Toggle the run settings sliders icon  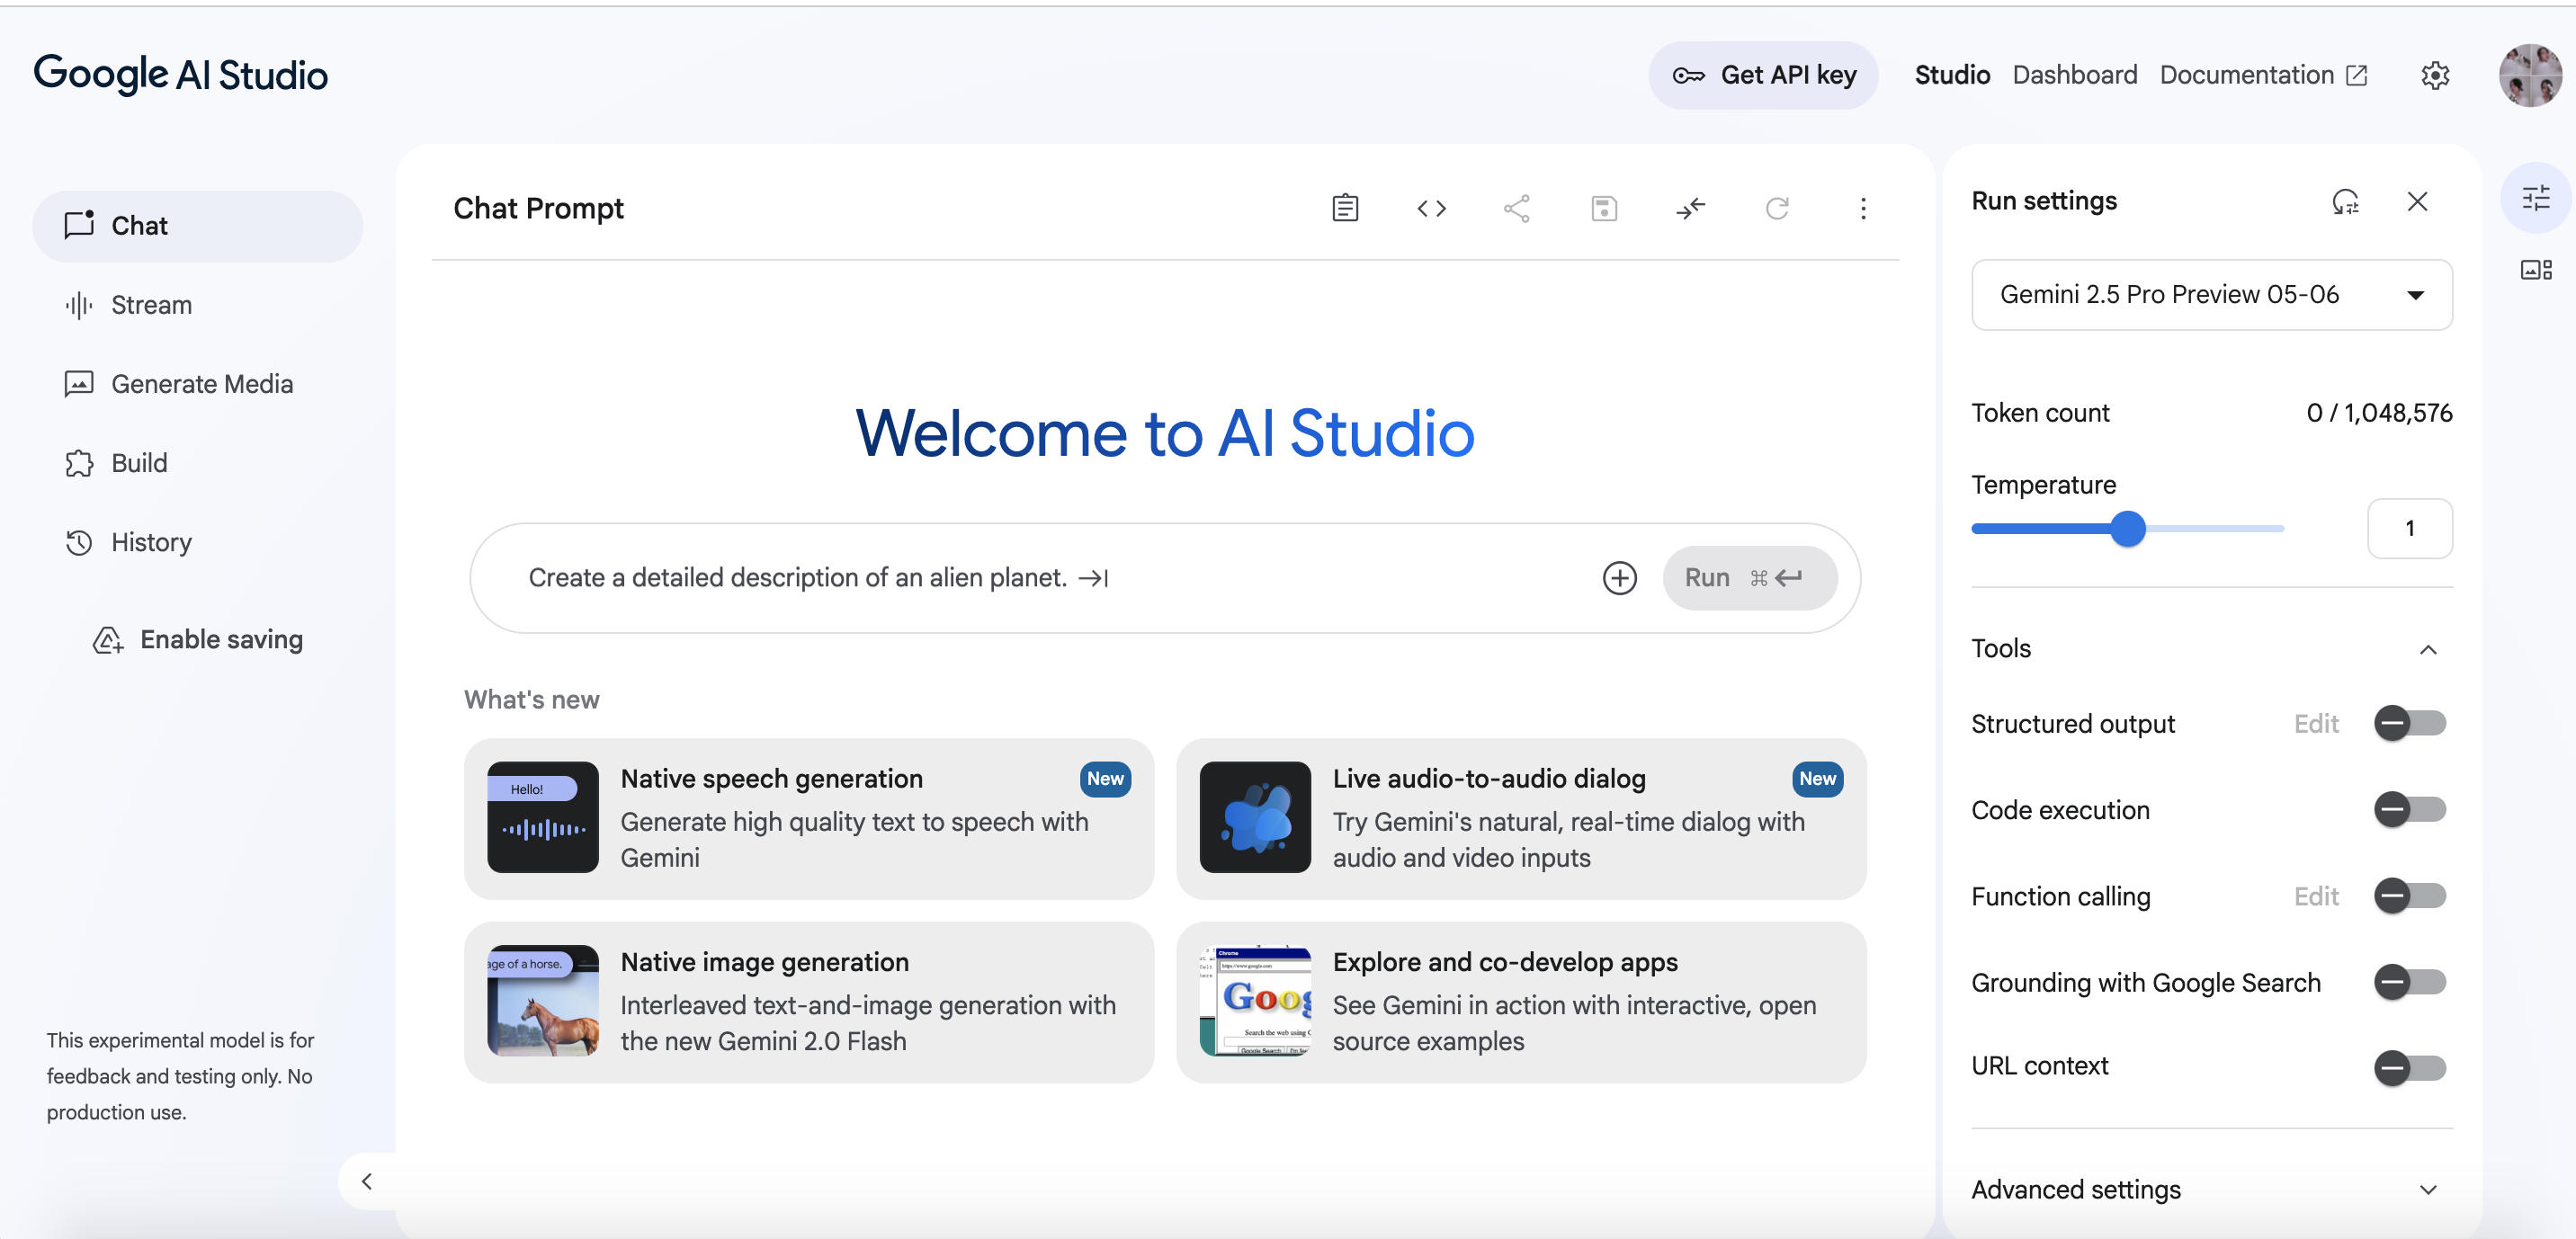pyautogui.click(x=2536, y=198)
